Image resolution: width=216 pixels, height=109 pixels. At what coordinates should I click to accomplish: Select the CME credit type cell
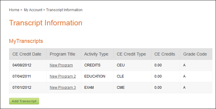click(x=132, y=88)
